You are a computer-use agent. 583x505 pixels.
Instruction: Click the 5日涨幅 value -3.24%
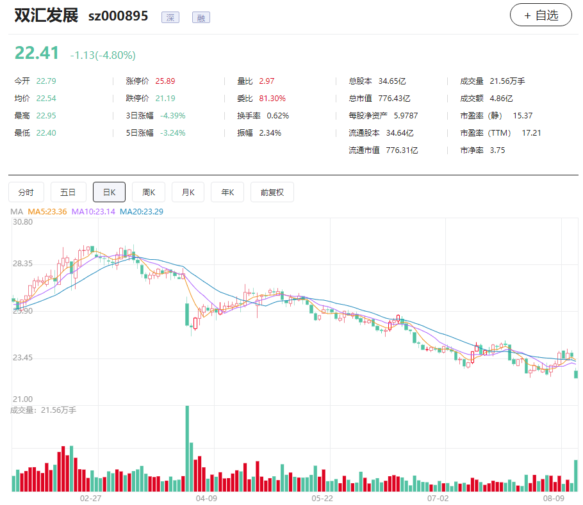tap(172, 133)
